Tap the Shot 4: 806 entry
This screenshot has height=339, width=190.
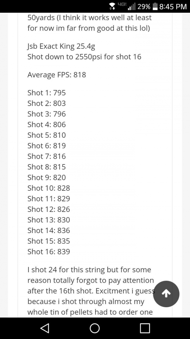(x=47, y=125)
